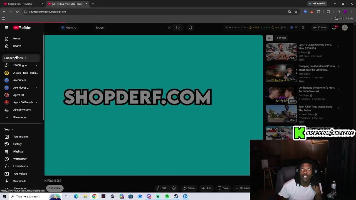The image size is (356, 200).
Task: Open All Bookmarks folder
Action: click(x=344, y=19)
